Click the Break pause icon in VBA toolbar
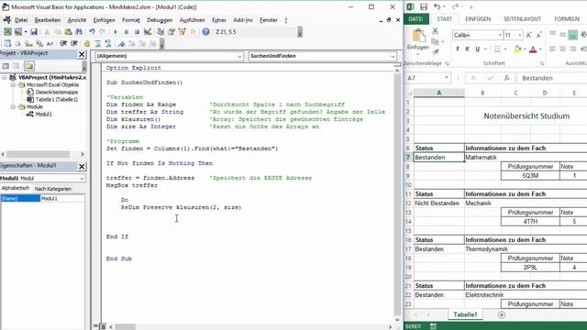 (x=127, y=32)
